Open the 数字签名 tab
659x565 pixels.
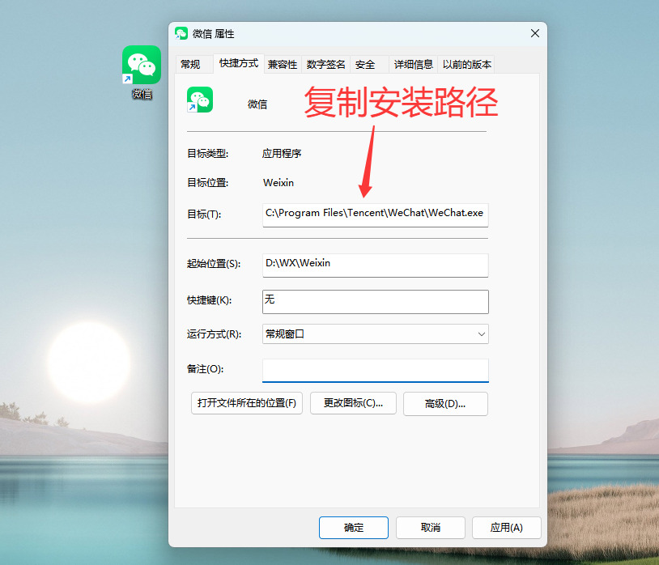coord(325,64)
